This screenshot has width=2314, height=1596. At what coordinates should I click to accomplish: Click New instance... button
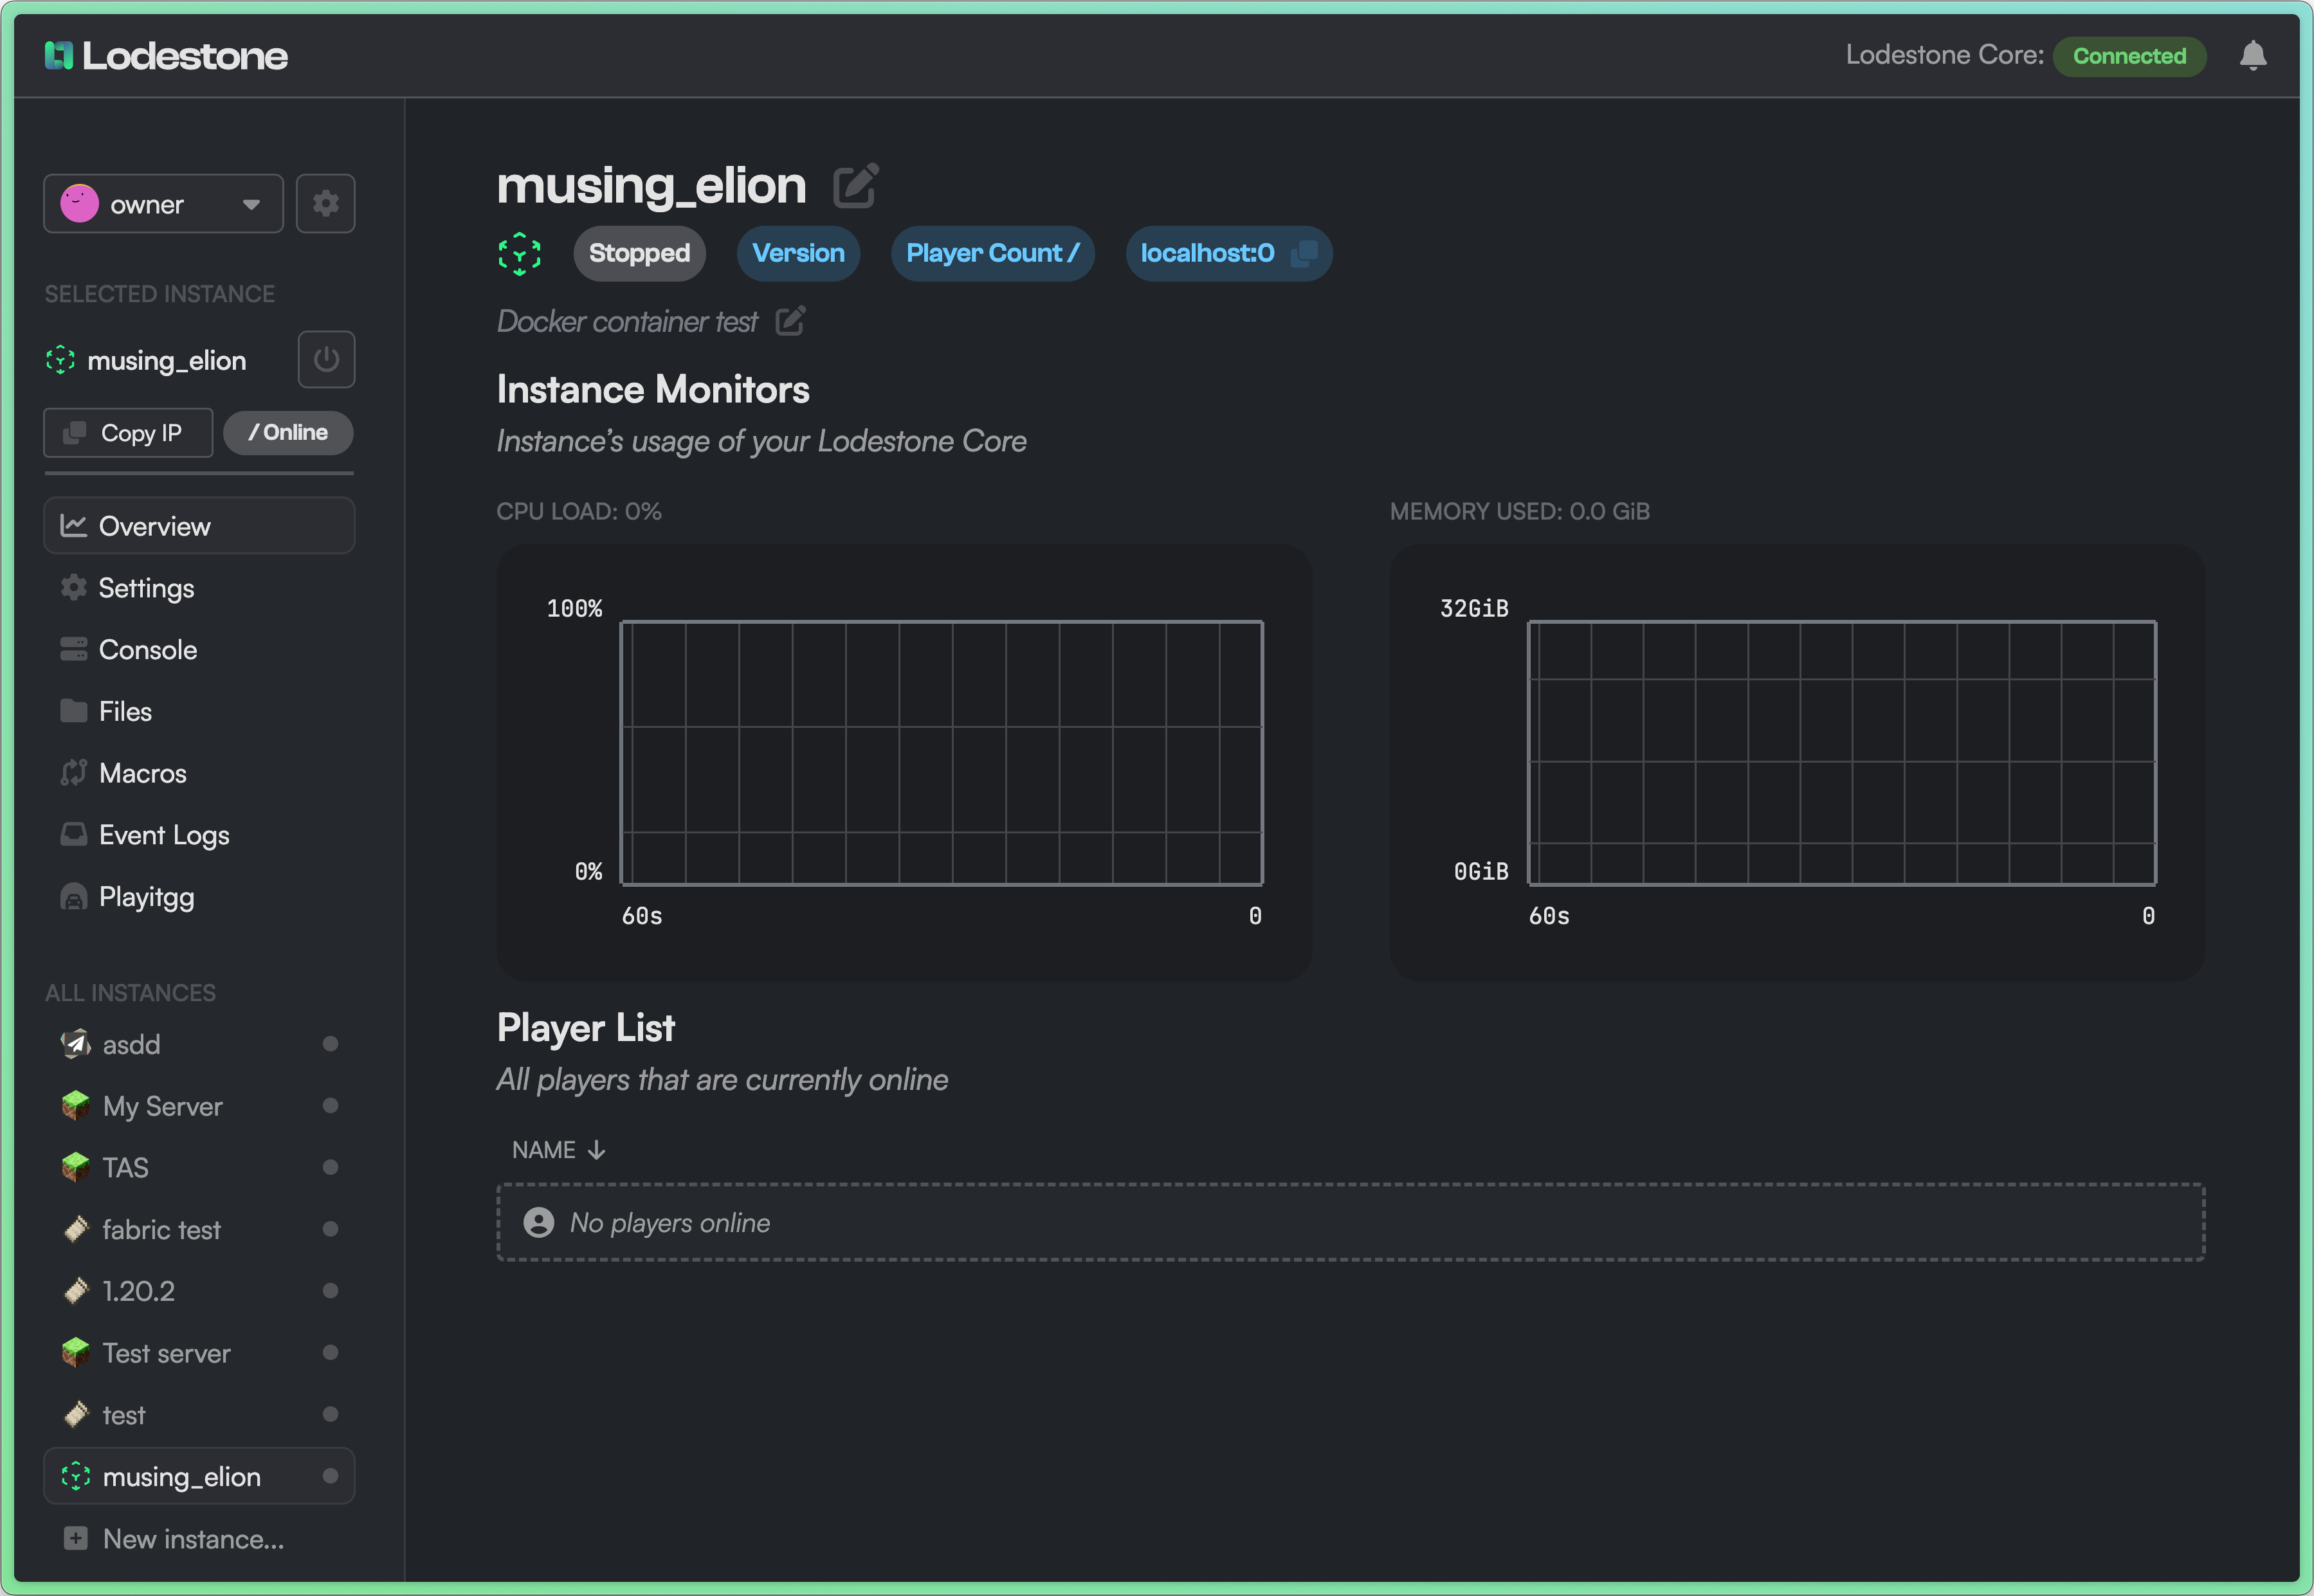pyautogui.click(x=199, y=1539)
